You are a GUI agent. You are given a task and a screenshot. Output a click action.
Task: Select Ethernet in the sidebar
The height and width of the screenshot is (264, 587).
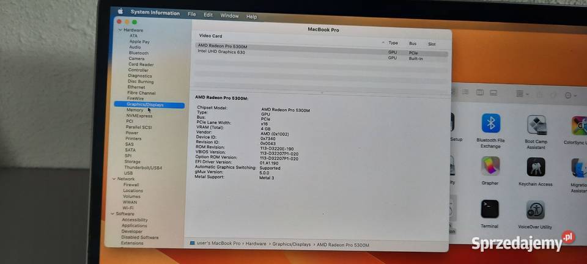pyautogui.click(x=136, y=87)
